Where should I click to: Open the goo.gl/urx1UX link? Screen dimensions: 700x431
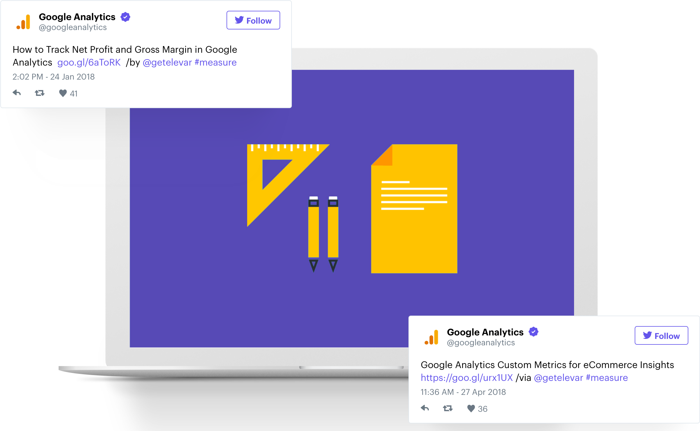coord(466,377)
